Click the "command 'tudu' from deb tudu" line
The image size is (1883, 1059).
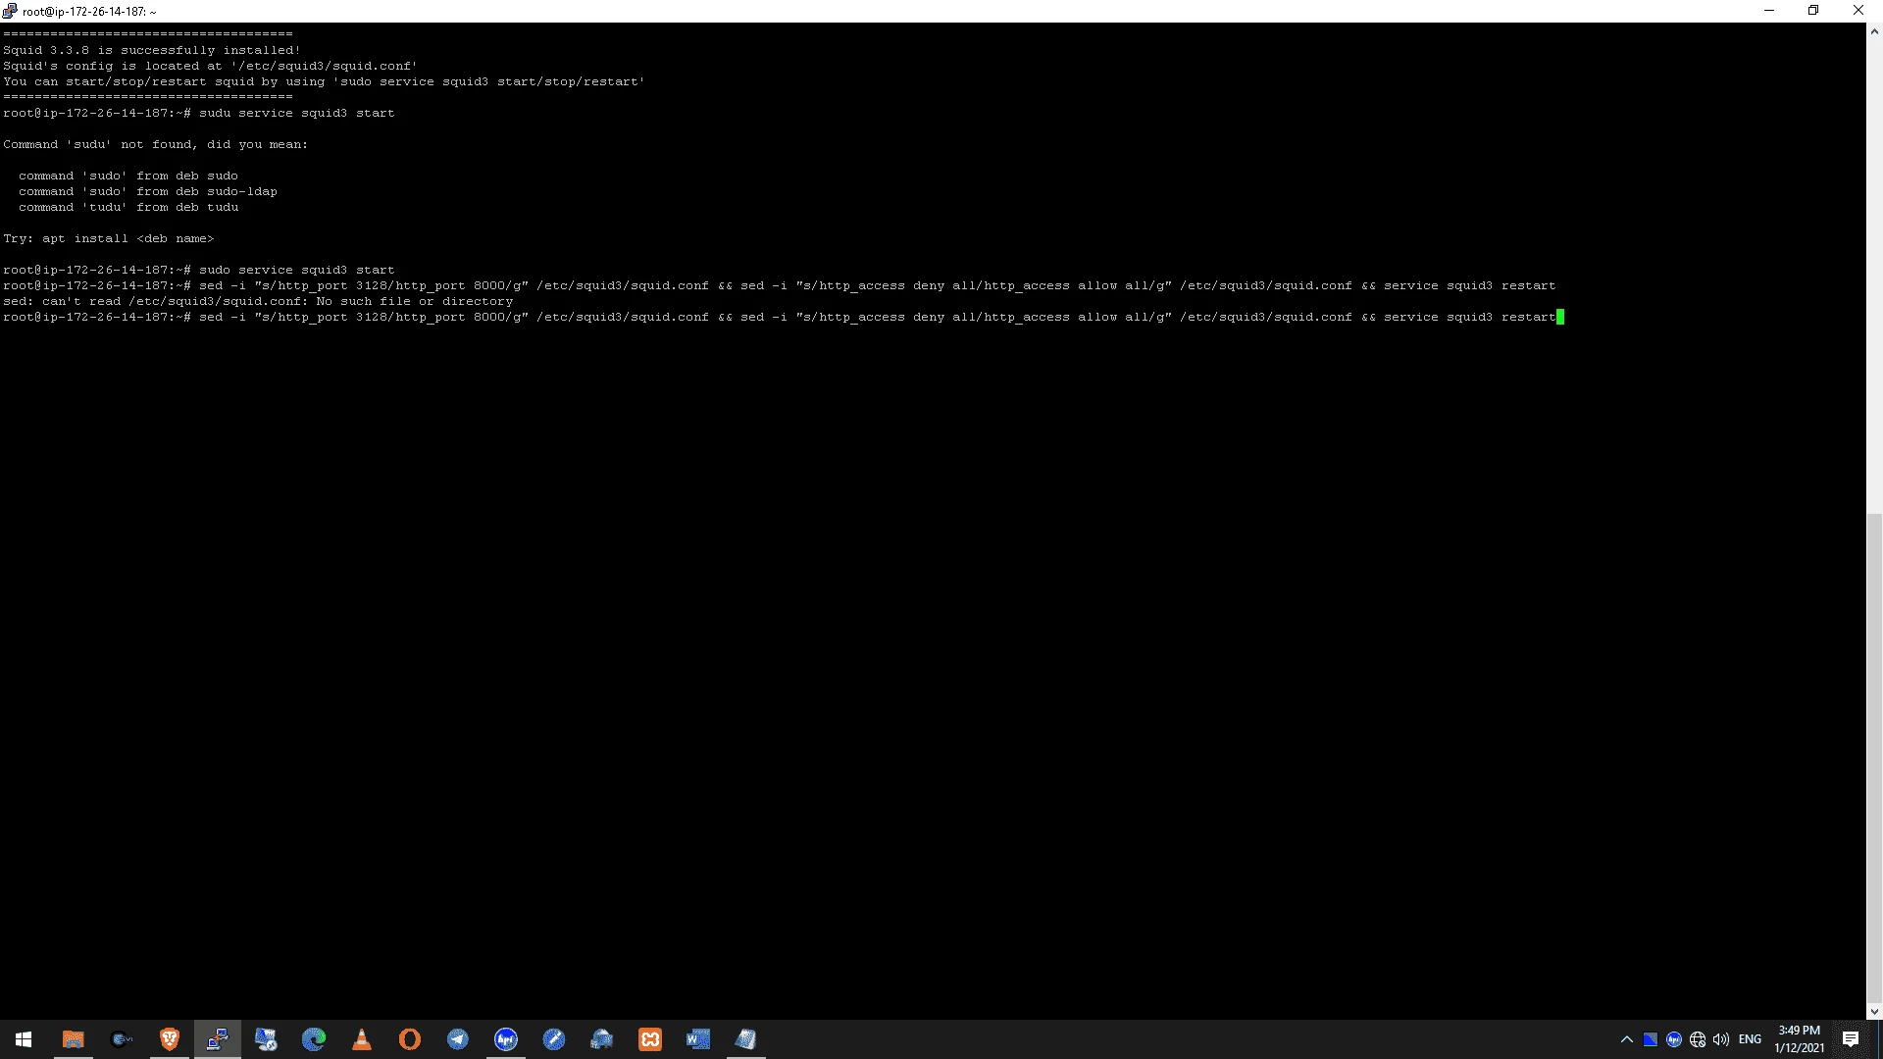[x=128, y=207]
